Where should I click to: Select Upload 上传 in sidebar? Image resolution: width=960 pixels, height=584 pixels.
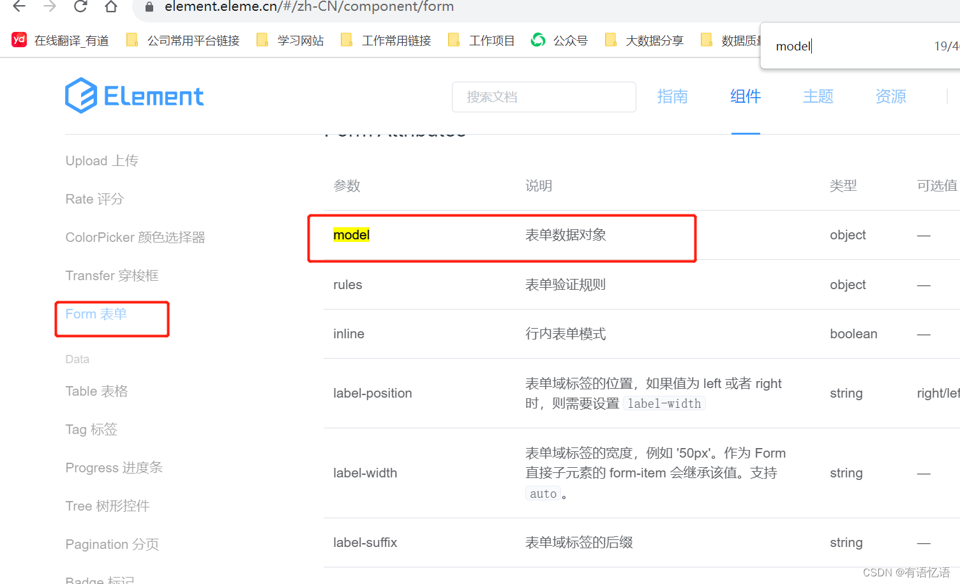[x=101, y=161]
